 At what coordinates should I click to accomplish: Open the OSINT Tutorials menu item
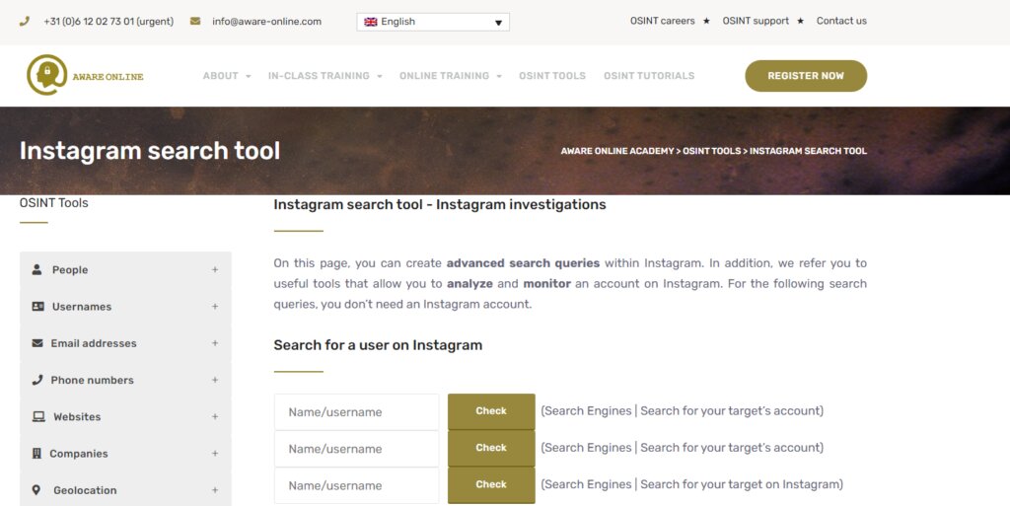(649, 76)
